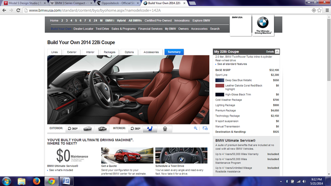Open File Explorer from taskbar
This screenshot has width=331, height=186.
click(x=22, y=181)
